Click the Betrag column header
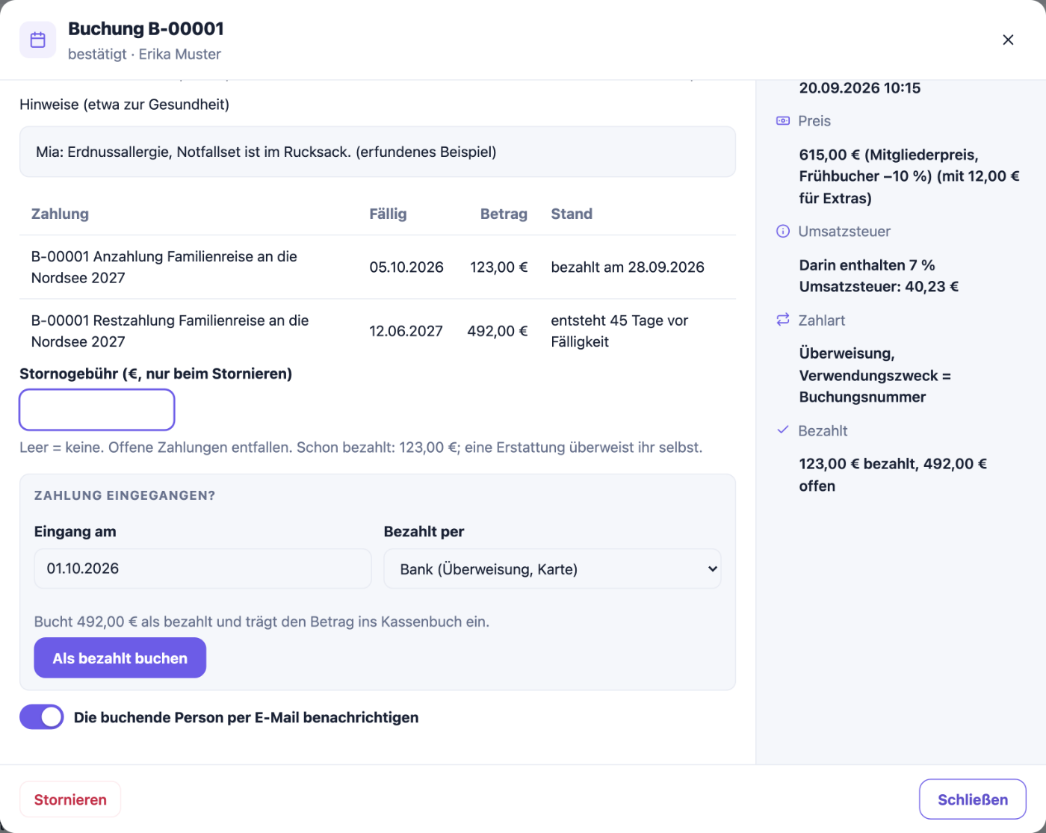The width and height of the screenshot is (1046, 833). coord(504,214)
